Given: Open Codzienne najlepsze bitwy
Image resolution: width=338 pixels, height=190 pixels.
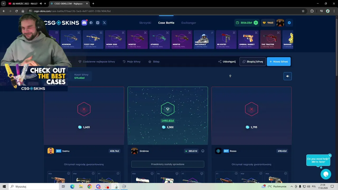Looking at the screenshot, I should point(97,61).
